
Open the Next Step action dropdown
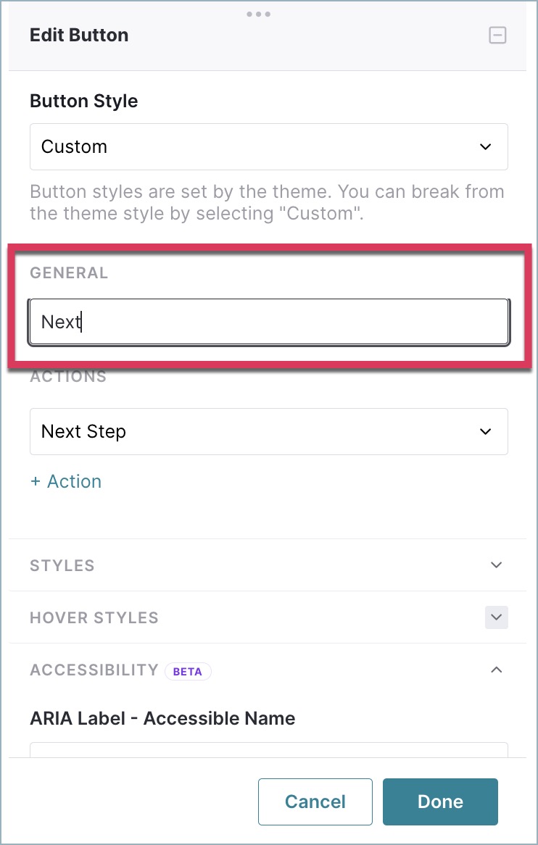click(x=268, y=431)
